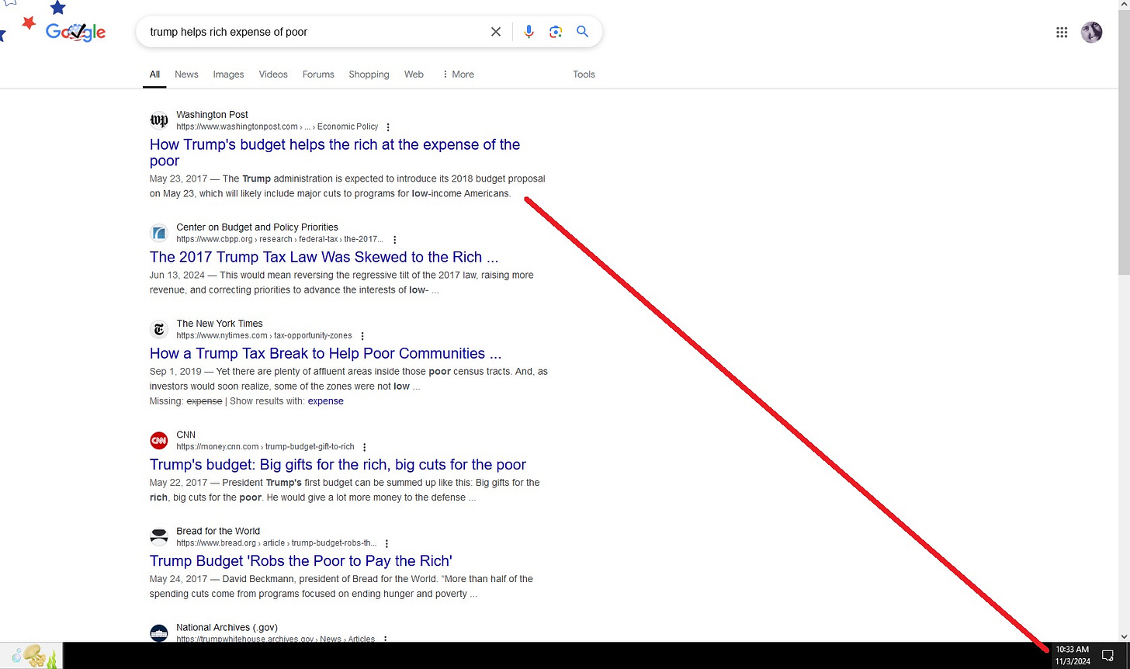Open options menu for nytimes.com result
Screen dimensions: 1130x669
tap(362, 336)
